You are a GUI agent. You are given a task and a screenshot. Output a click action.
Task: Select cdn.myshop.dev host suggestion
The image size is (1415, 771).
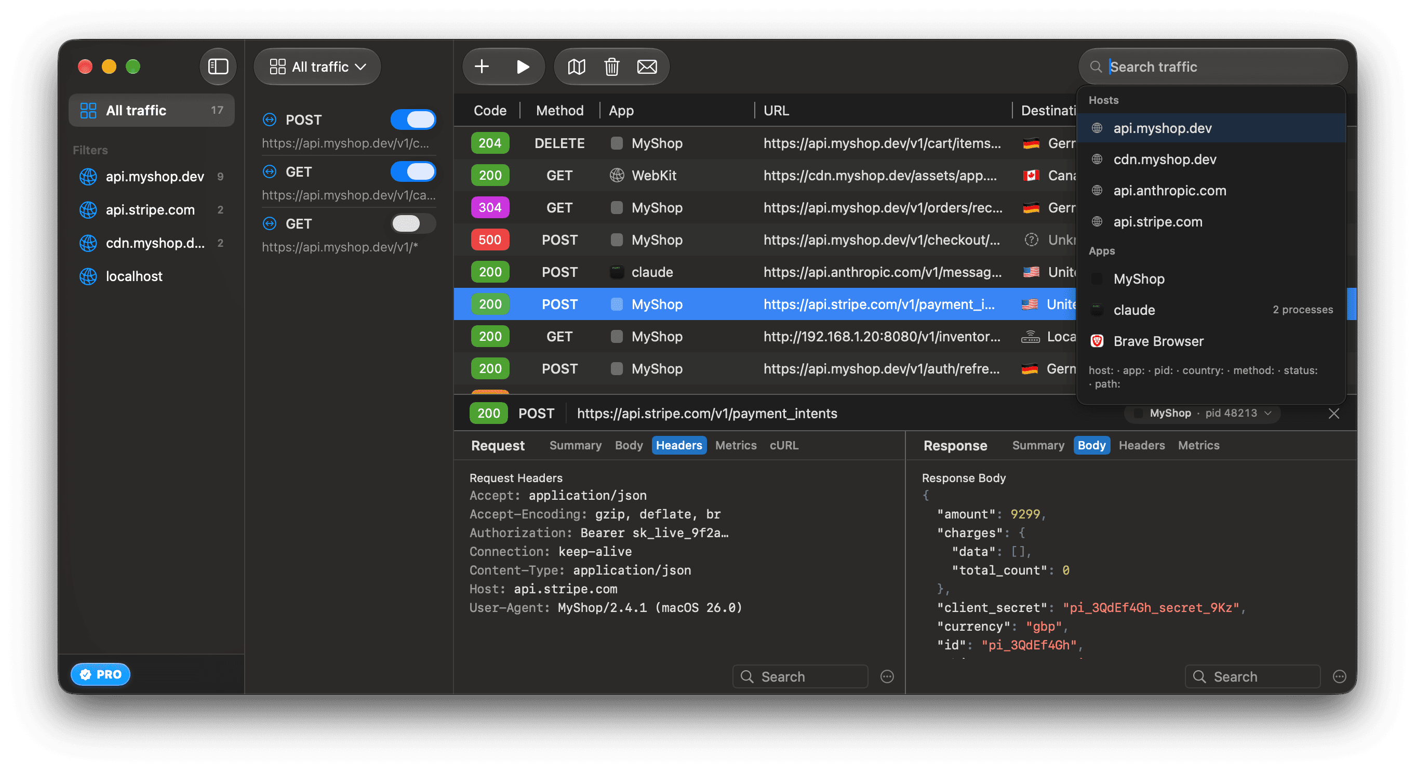[1211, 159]
